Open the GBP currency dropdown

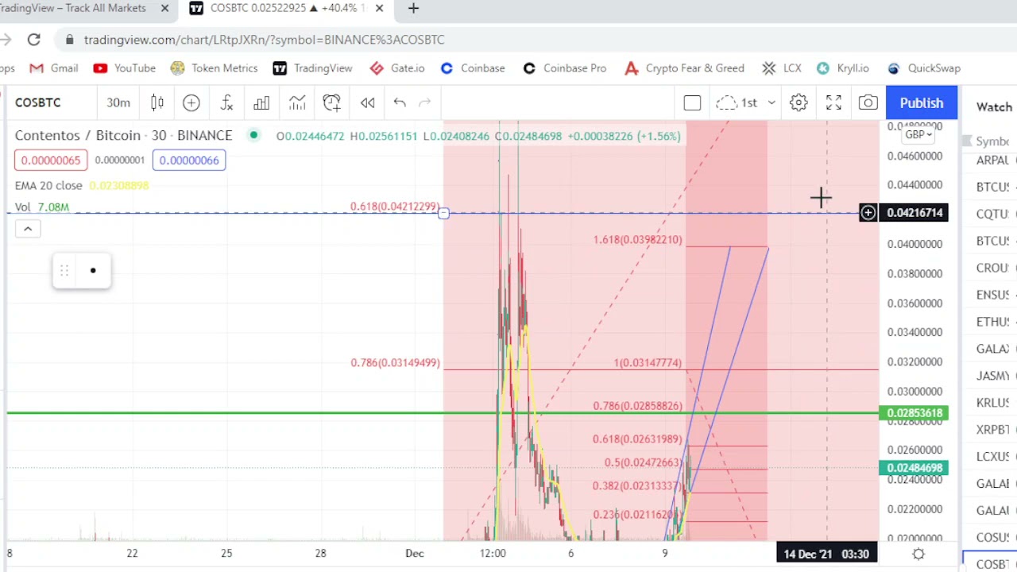coord(918,134)
